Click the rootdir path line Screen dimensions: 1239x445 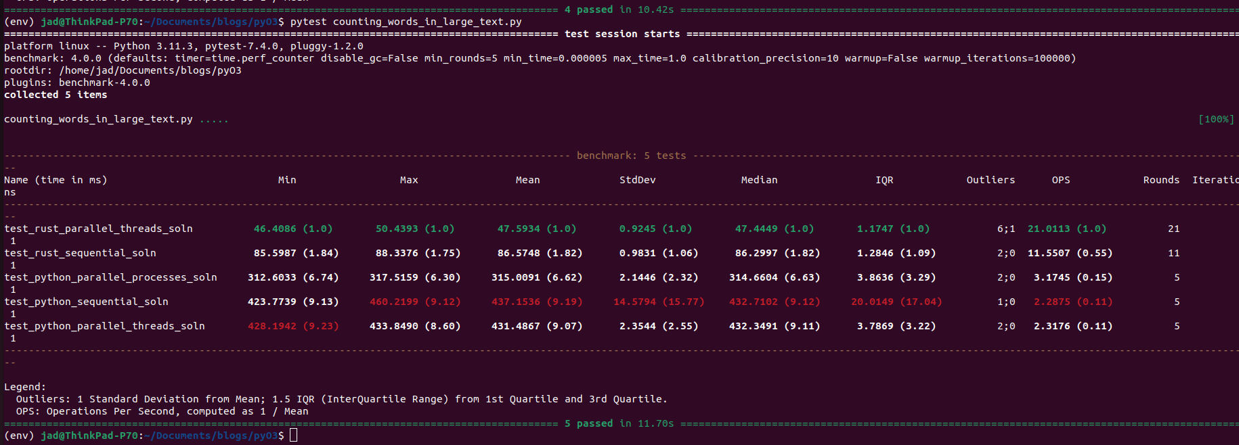click(123, 70)
